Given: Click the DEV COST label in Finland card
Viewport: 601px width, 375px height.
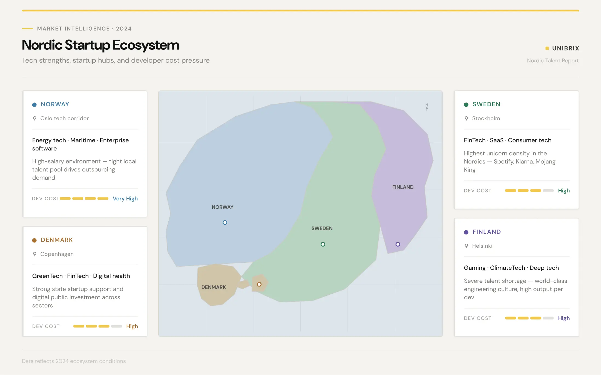Looking at the screenshot, I should click(x=478, y=318).
